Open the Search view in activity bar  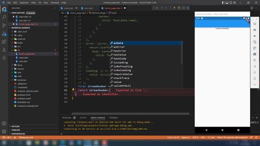[4, 17]
